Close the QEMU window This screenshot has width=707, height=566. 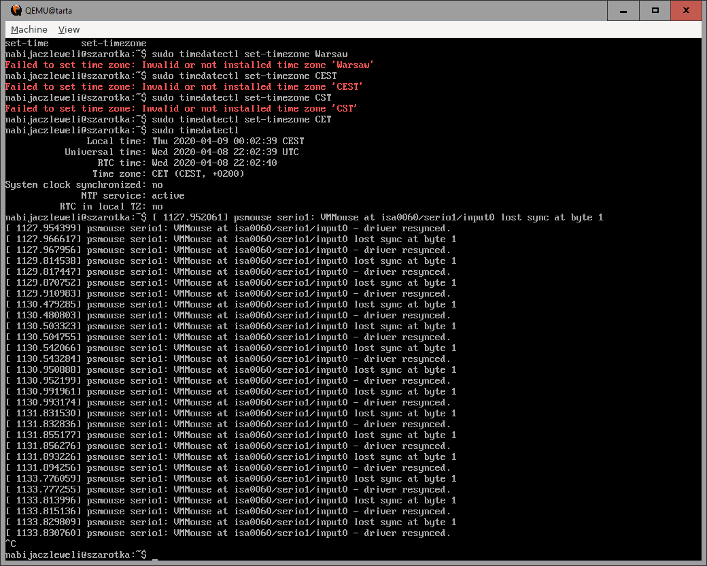[x=687, y=10]
